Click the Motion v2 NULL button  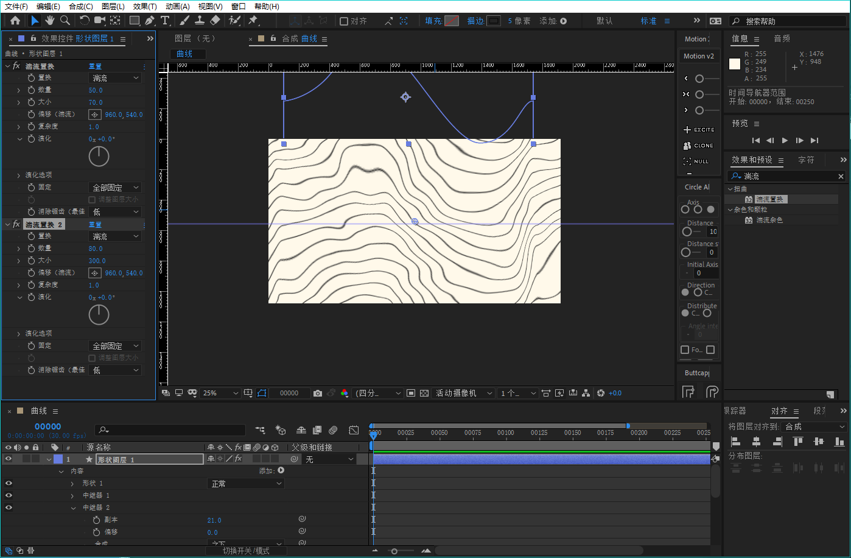[x=696, y=161]
